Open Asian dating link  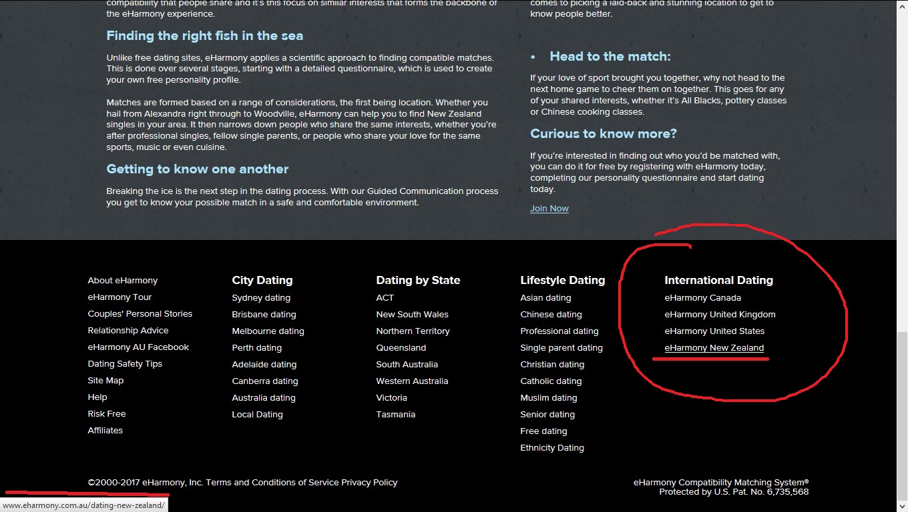(545, 298)
